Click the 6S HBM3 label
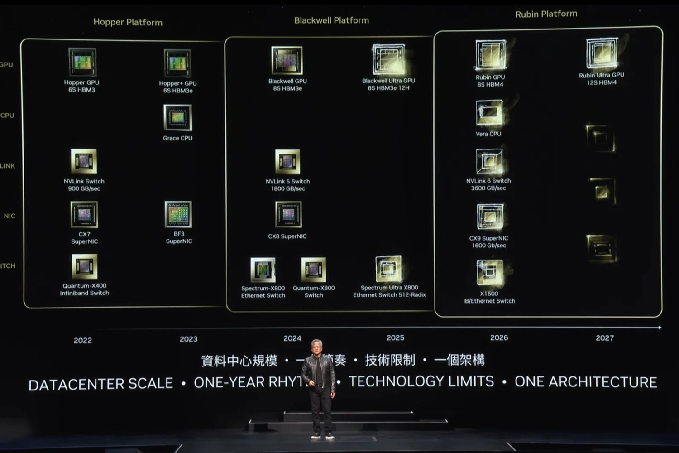 coord(81,90)
